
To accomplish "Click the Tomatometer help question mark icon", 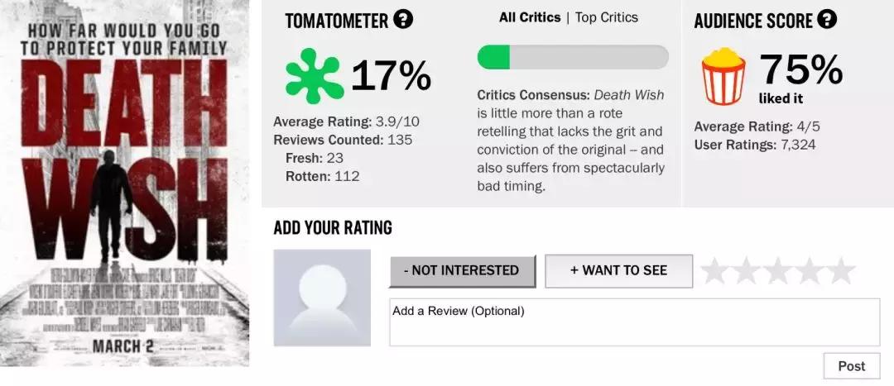I will point(403,19).
